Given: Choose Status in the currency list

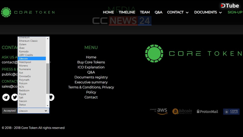Looking at the screenshot, I should [x=32, y=105].
